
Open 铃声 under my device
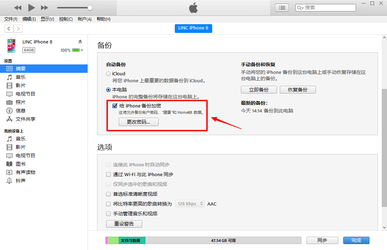tap(21, 181)
